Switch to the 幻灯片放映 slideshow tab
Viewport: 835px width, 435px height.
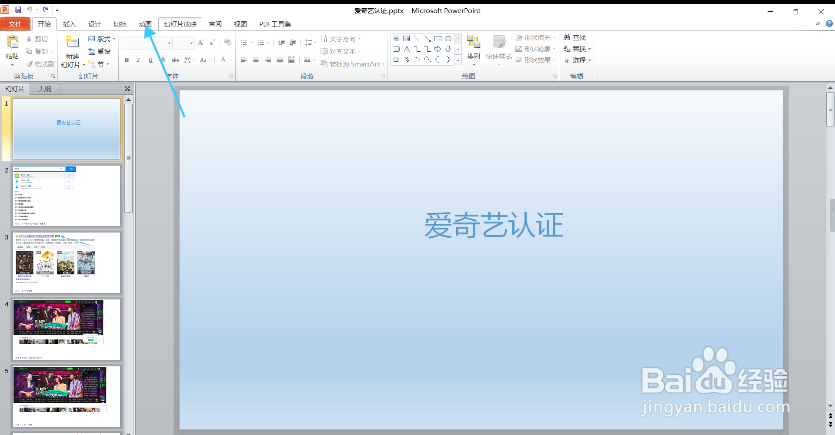click(x=180, y=24)
